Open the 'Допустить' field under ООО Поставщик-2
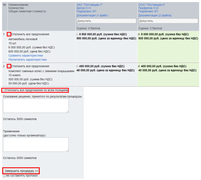The image size is (201, 180). coord(168,21)
